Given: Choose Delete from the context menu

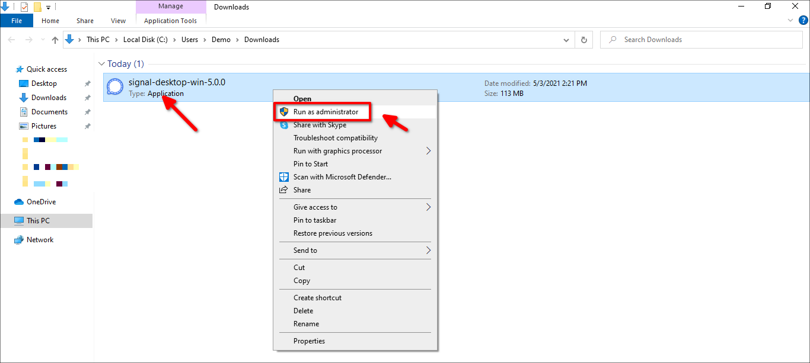Looking at the screenshot, I should [x=355, y=311].
